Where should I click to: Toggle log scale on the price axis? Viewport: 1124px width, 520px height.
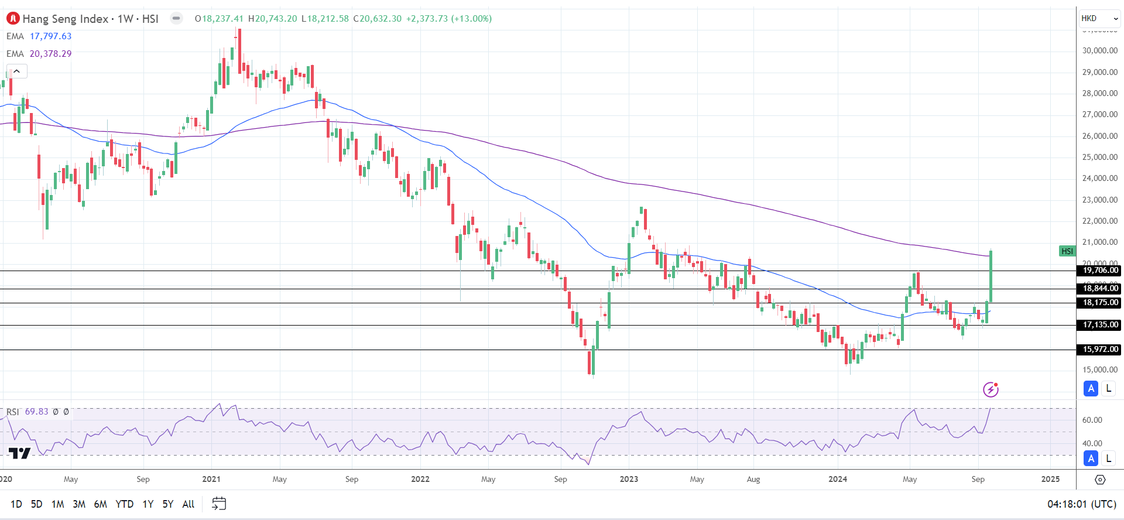point(1108,388)
